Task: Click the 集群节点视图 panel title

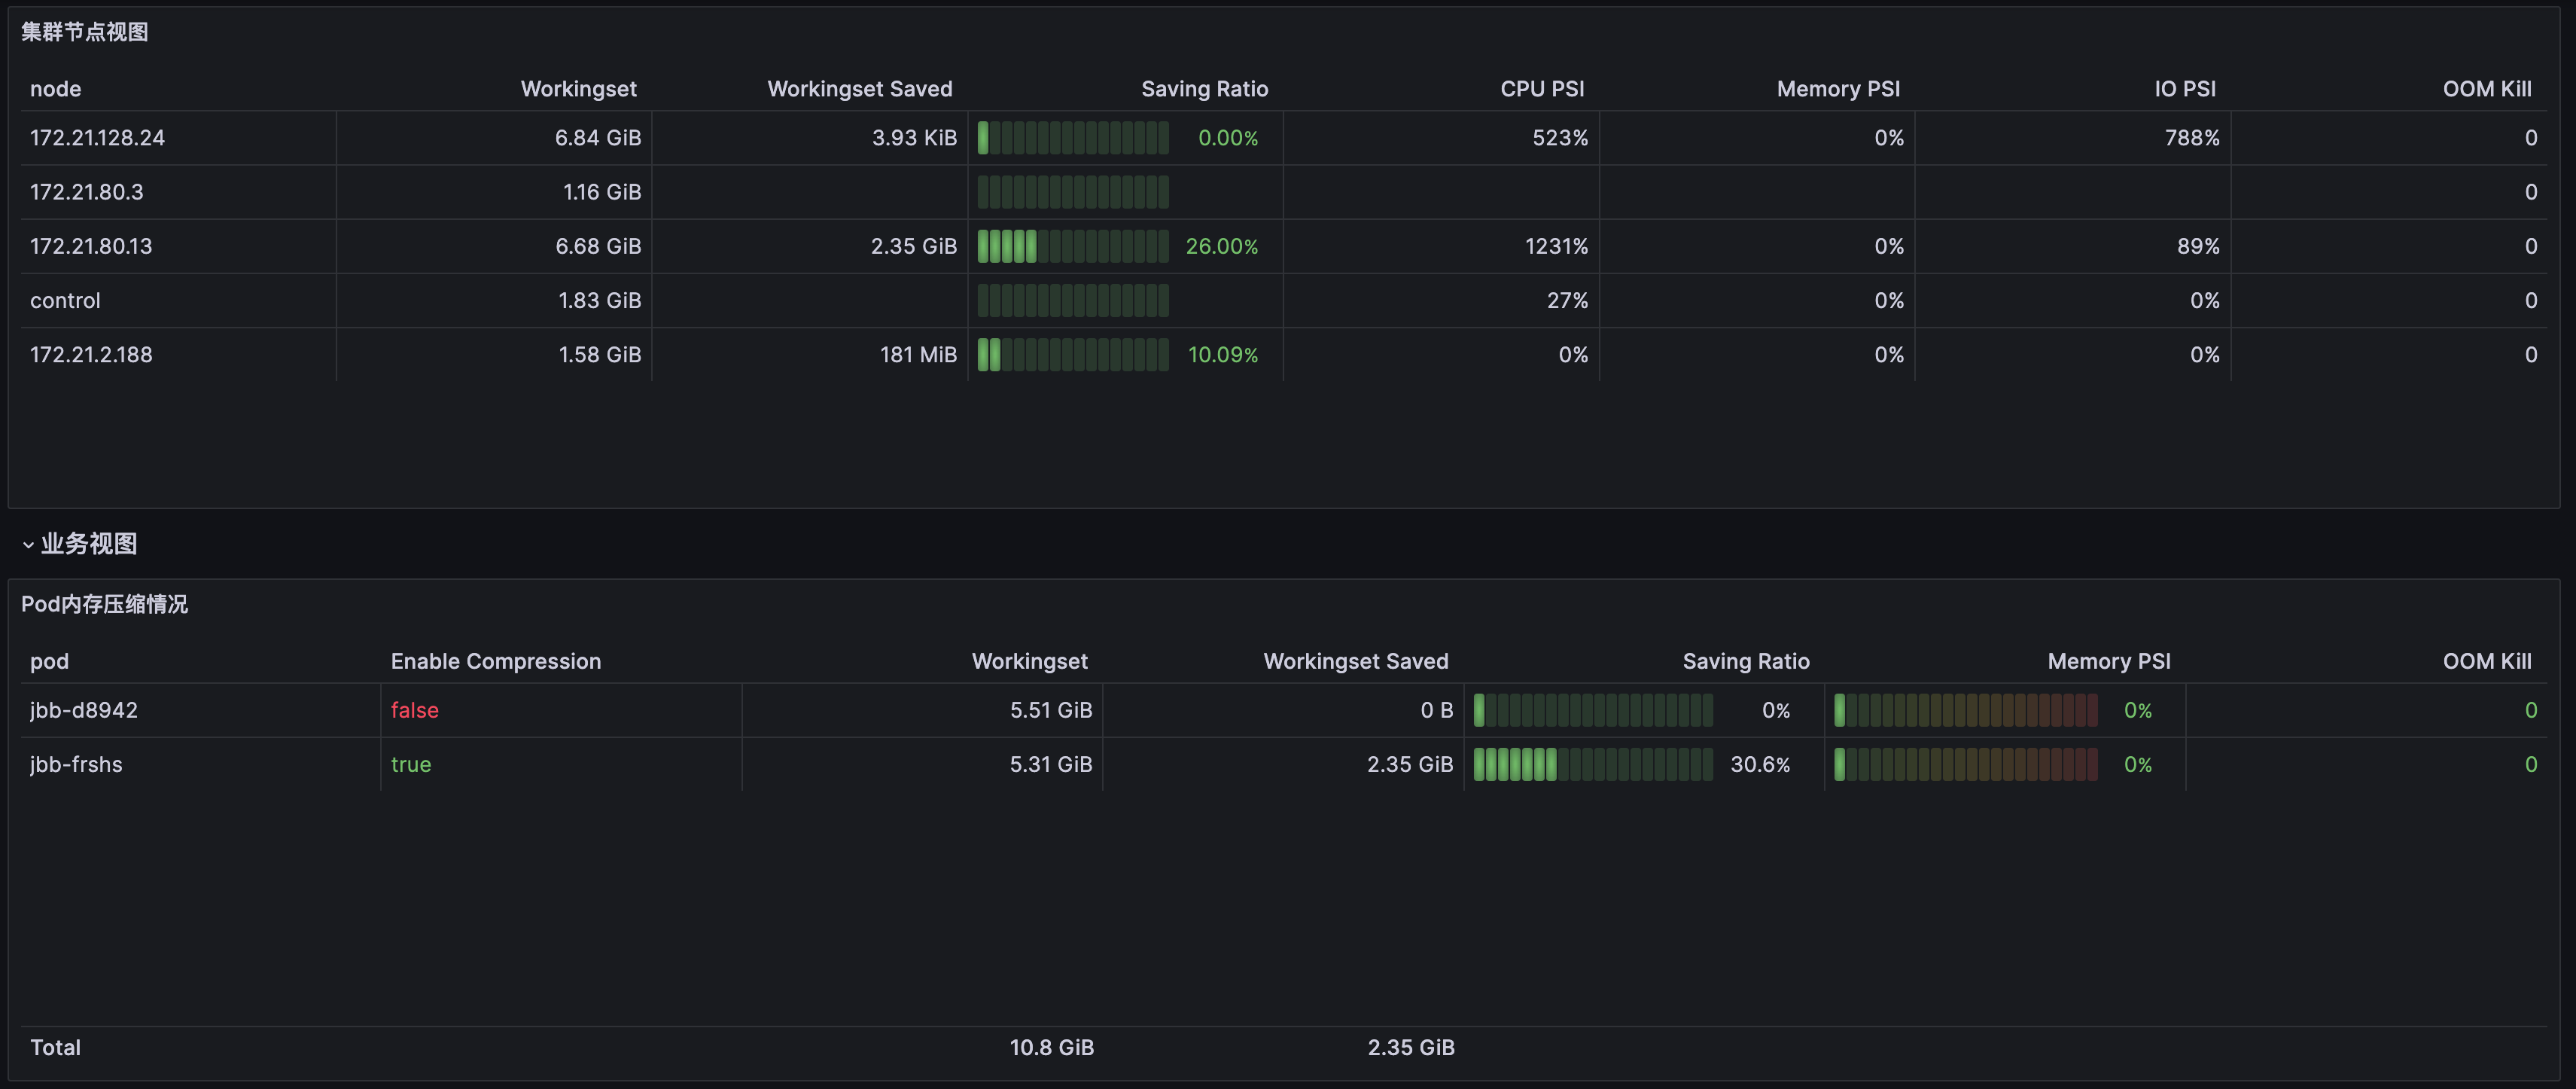Action: (x=85, y=32)
